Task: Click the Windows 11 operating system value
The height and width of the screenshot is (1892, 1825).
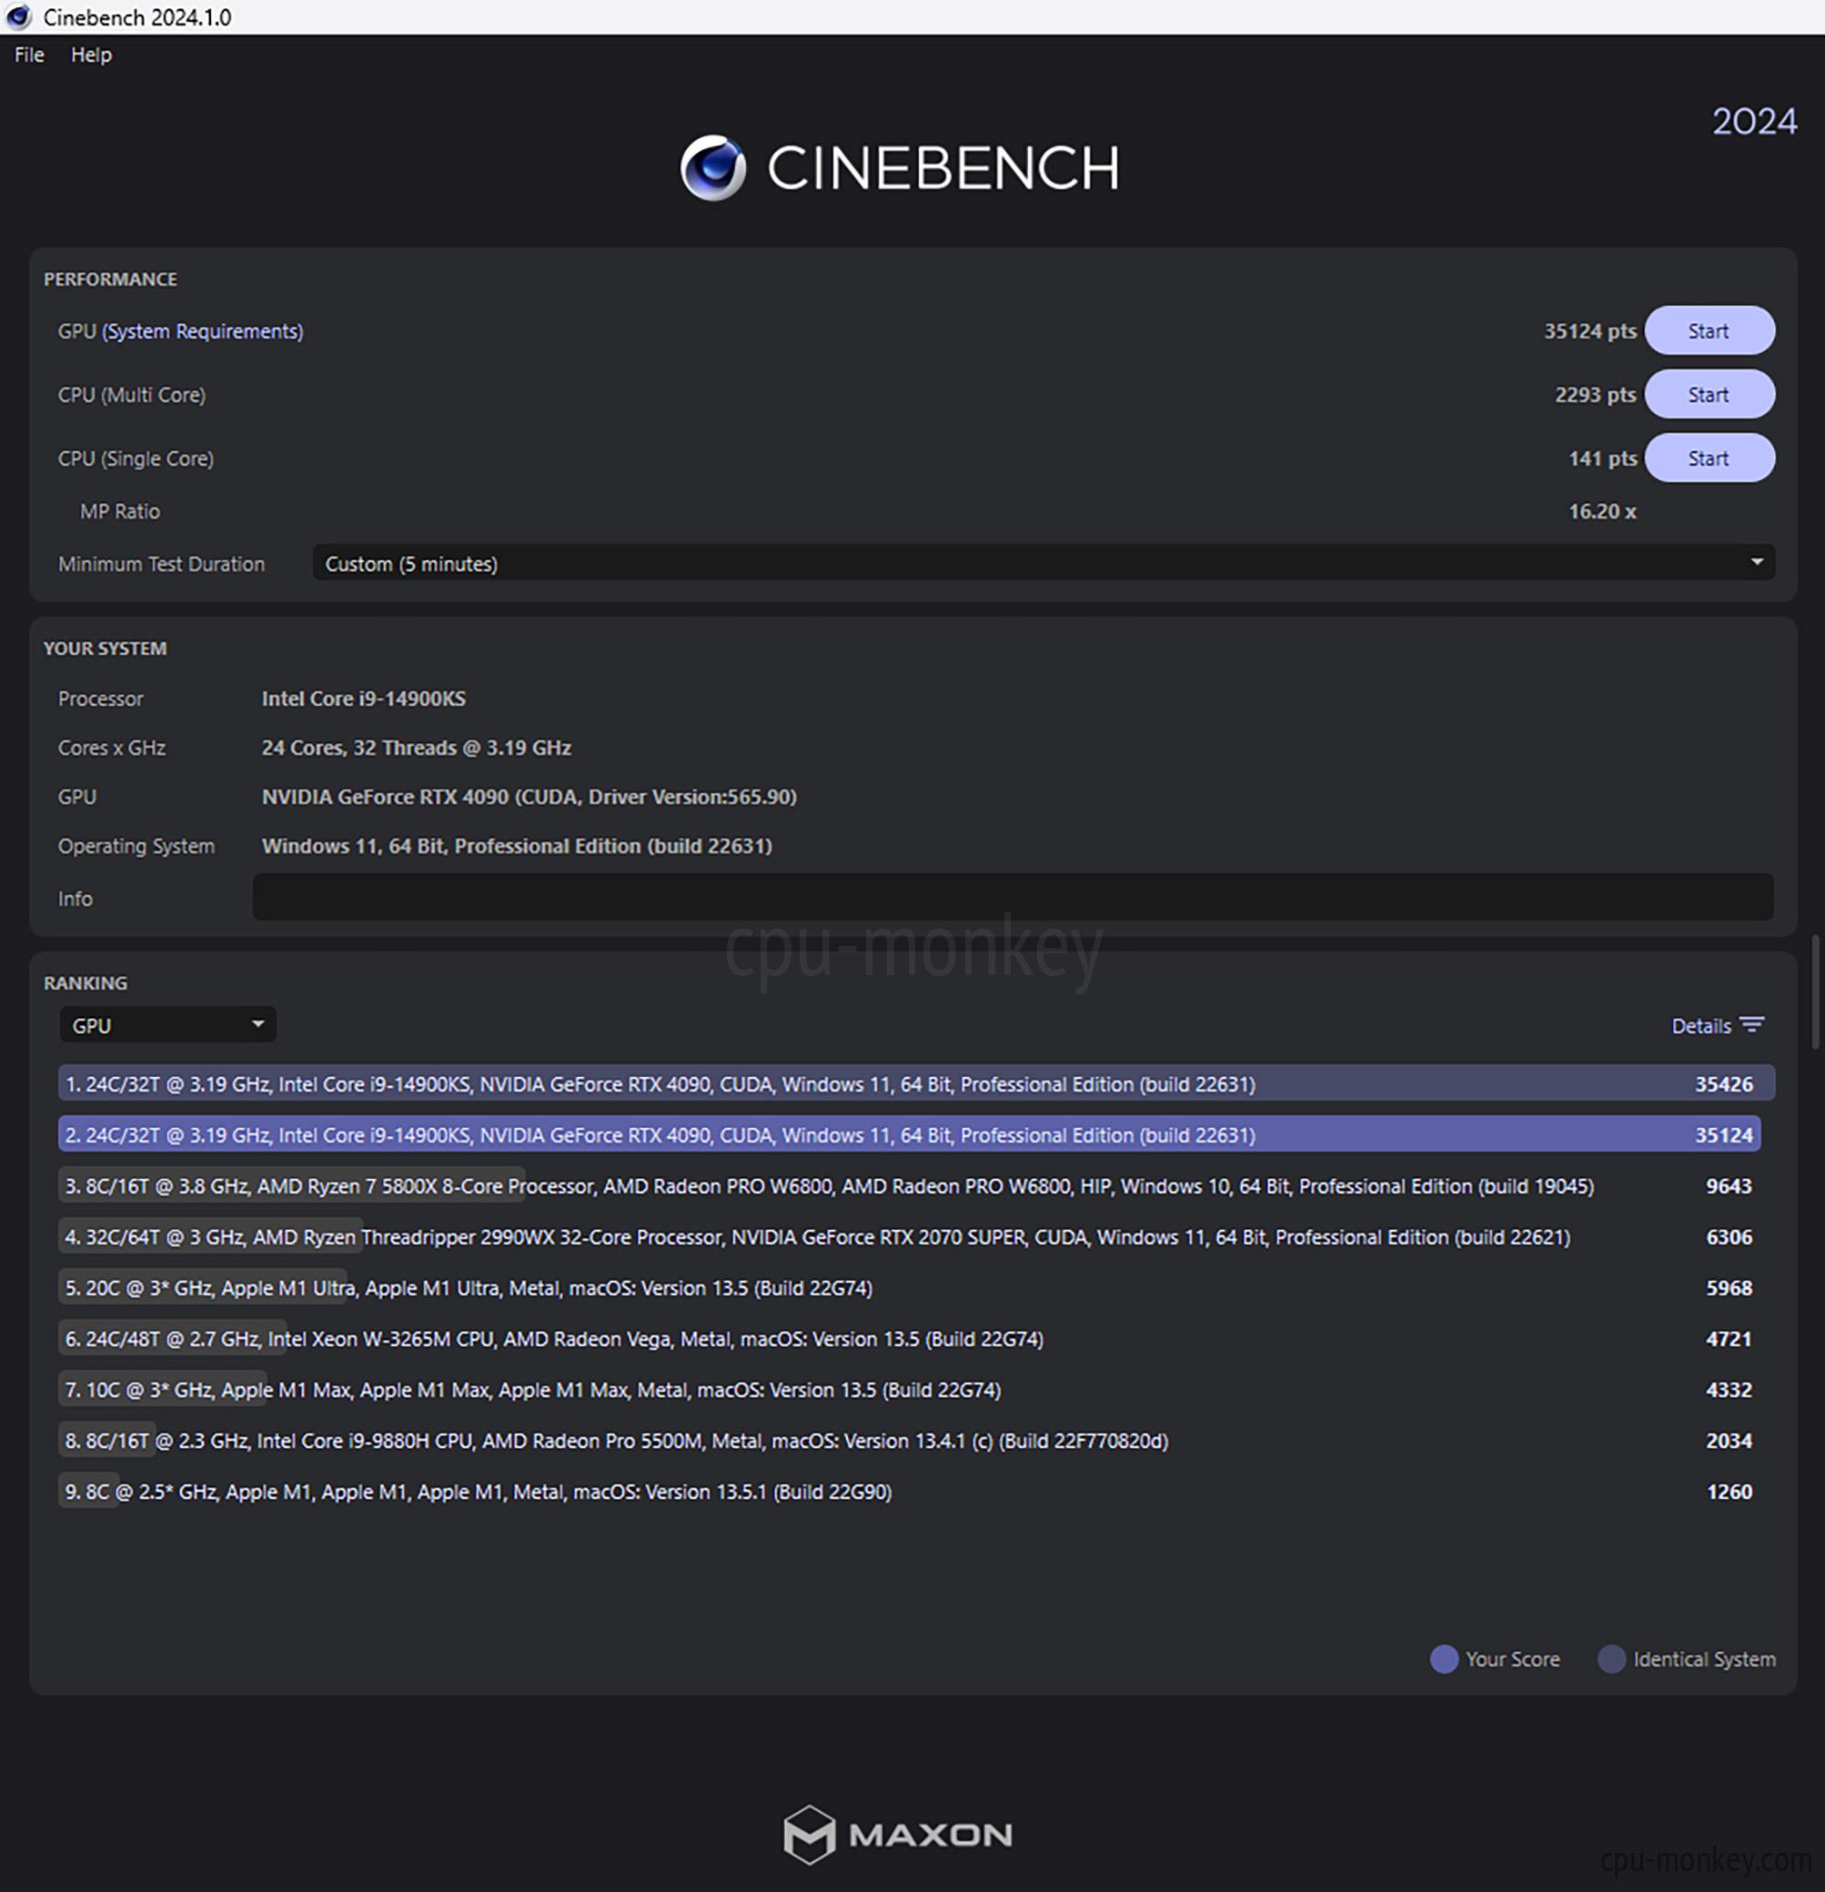Action: [517, 847]
